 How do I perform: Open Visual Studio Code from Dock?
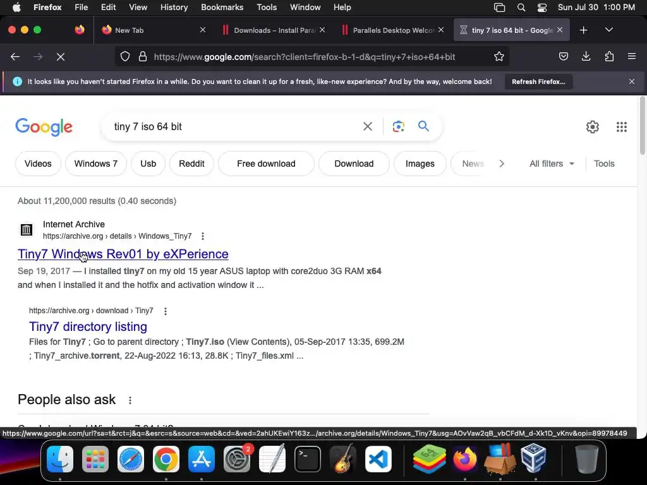(x=378, y=459)
